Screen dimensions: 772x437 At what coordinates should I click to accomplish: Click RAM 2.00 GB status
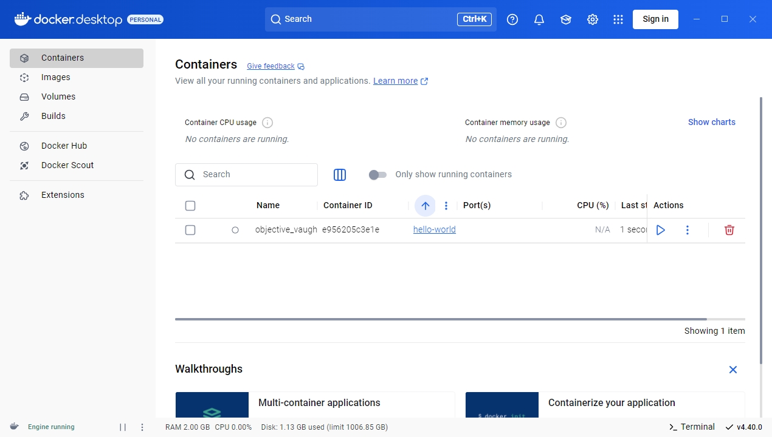(187, 427)
